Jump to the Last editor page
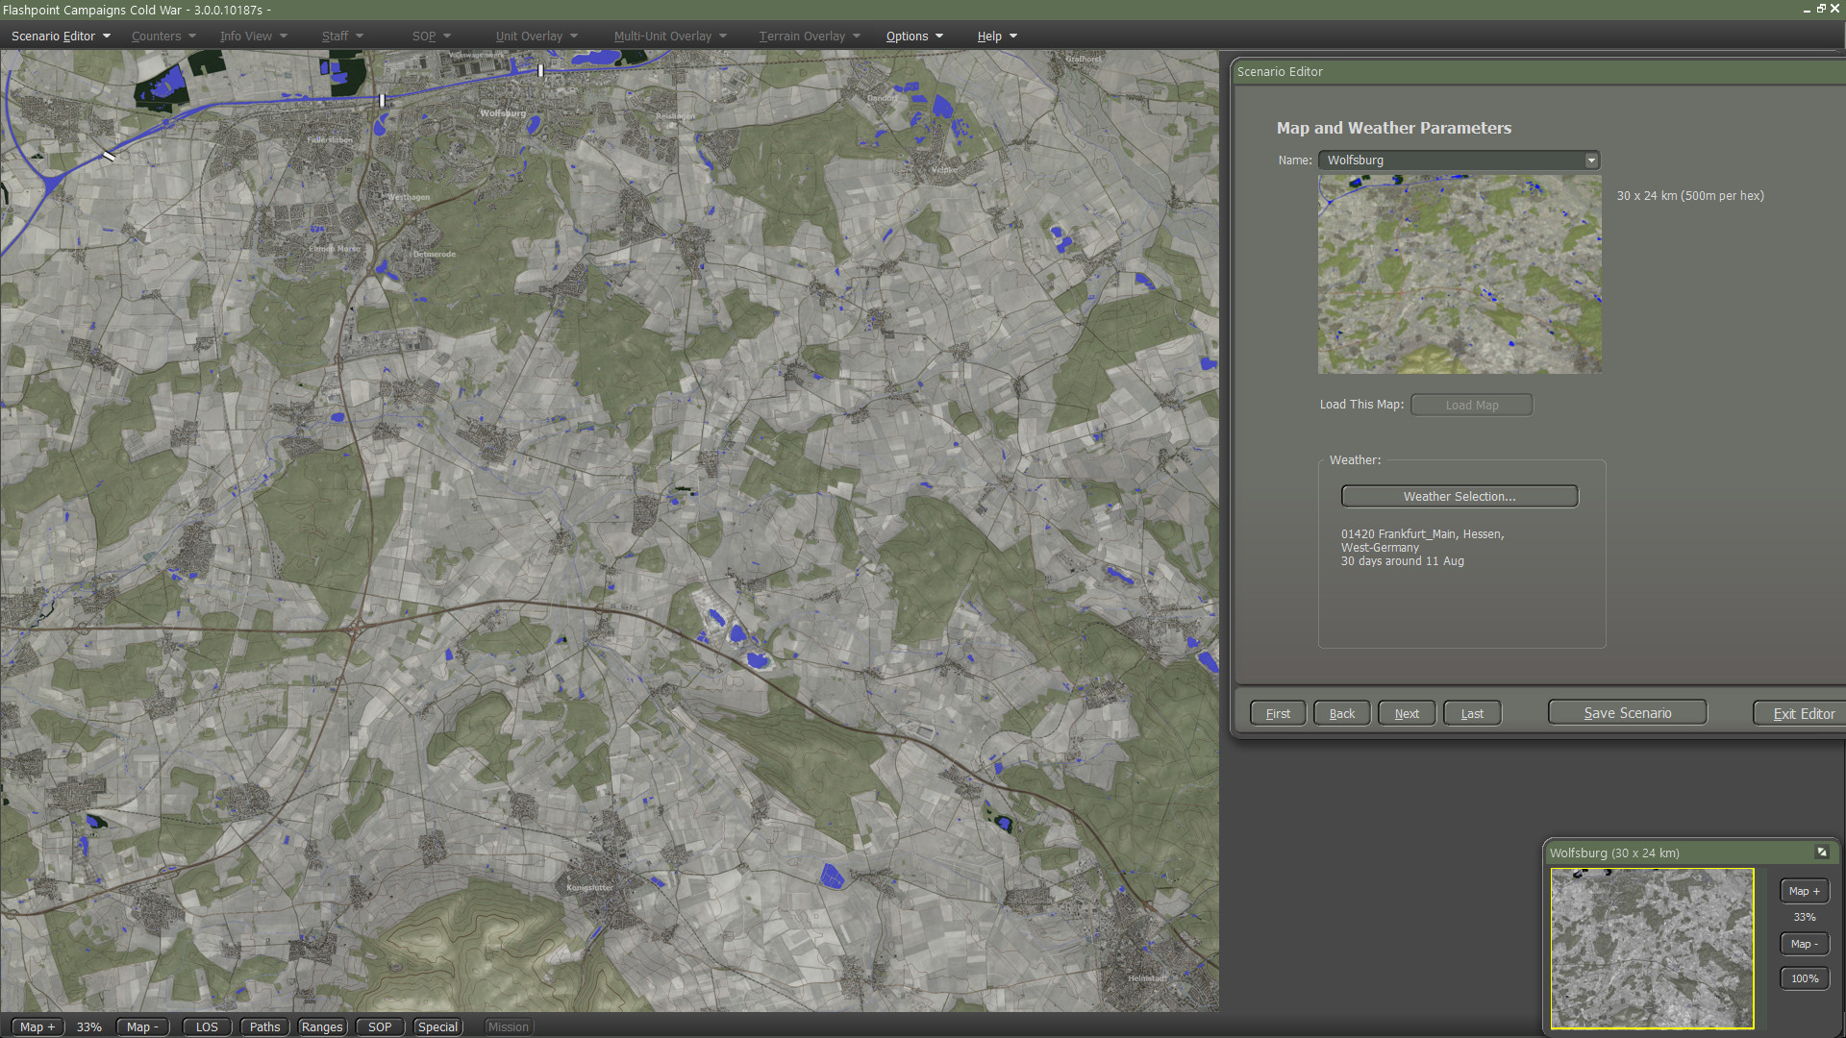This screenshot has height=1038, width=1846. (x=1471, y=713)
